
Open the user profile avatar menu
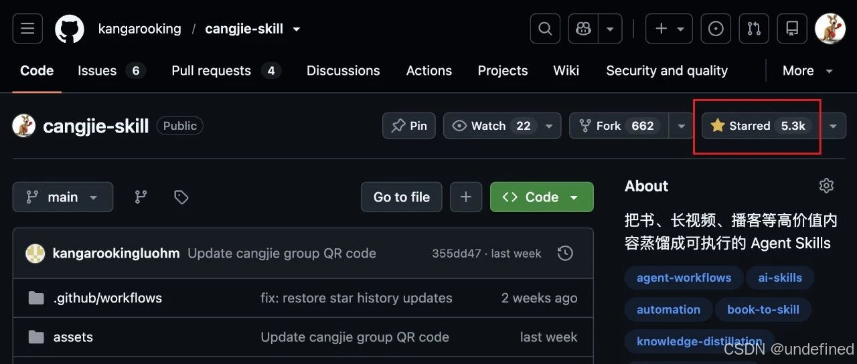pos(830,29)
